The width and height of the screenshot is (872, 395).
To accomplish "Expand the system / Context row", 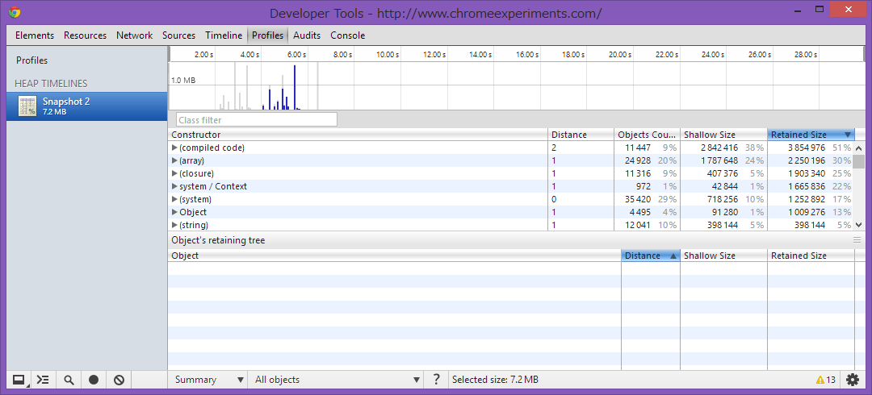I will click(174, 186).
